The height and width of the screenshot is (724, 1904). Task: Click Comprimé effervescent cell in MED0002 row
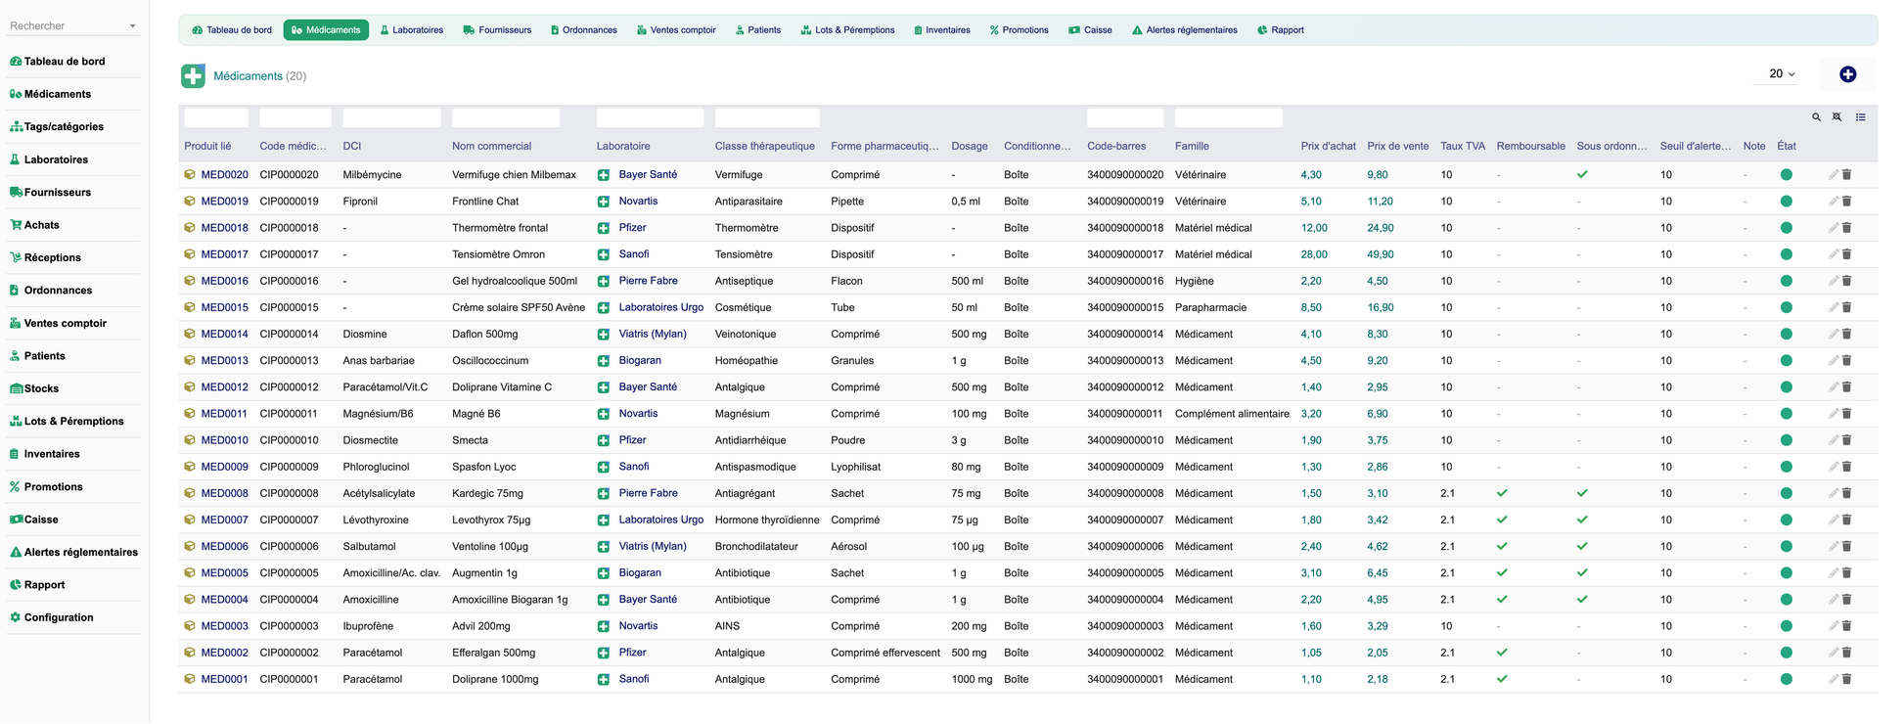pos(884,653)
